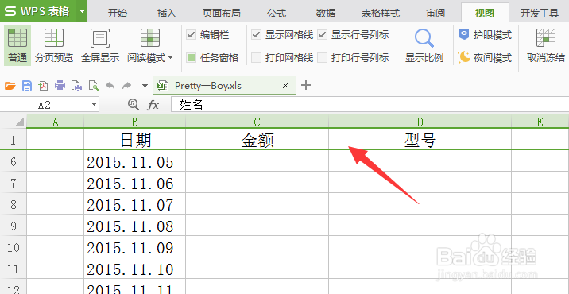Open the 表格样式 (Table Style) tab
This screenshot has width=569, height=294.
(381, 14)
